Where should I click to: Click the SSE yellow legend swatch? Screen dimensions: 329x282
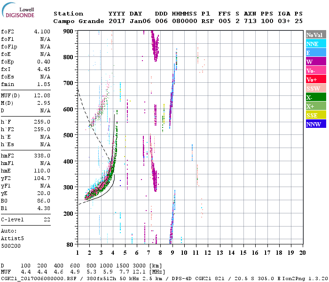coord(315,115)
